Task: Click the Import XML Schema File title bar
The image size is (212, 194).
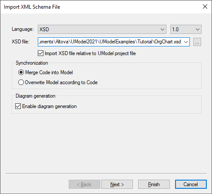Action: (x=32, y=7)
